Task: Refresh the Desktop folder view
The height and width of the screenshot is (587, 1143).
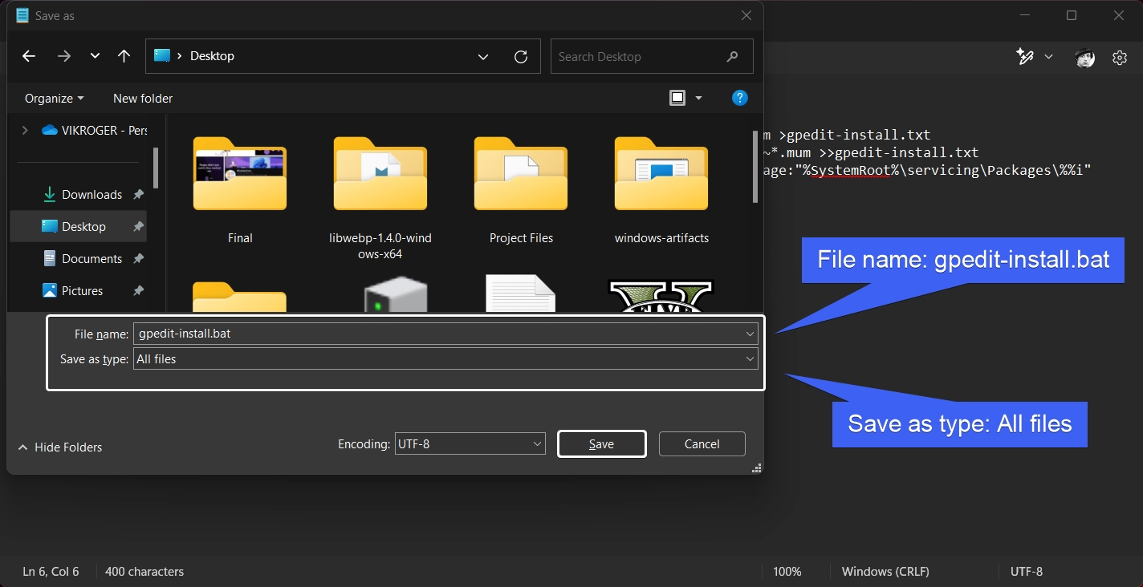Action: click(521, 57)
